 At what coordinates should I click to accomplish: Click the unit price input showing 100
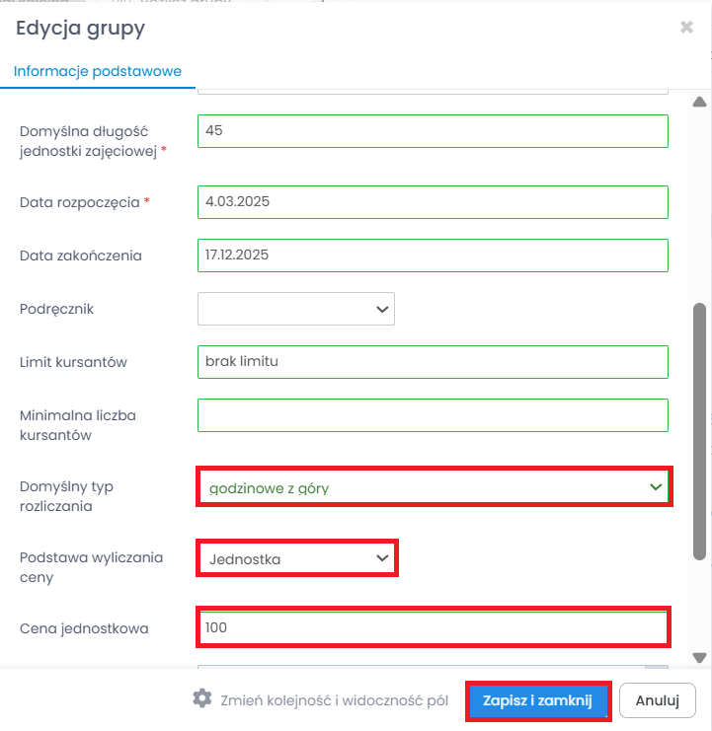pyautogui.click(x=433, y=627)
